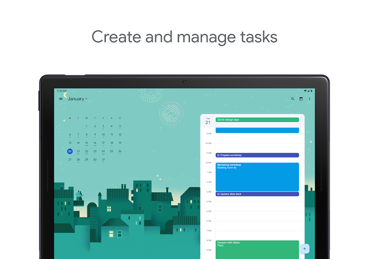Viewport: 369px width, 259px height.
Task: Open the blue all-day event below Zürich design days
Action: click(x=257, y=130)
